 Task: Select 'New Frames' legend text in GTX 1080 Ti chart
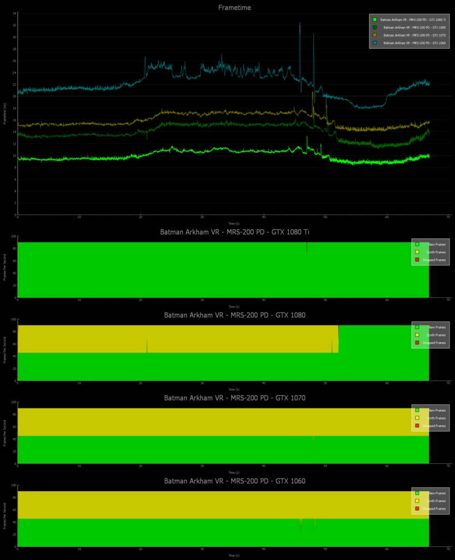(437, 244)
